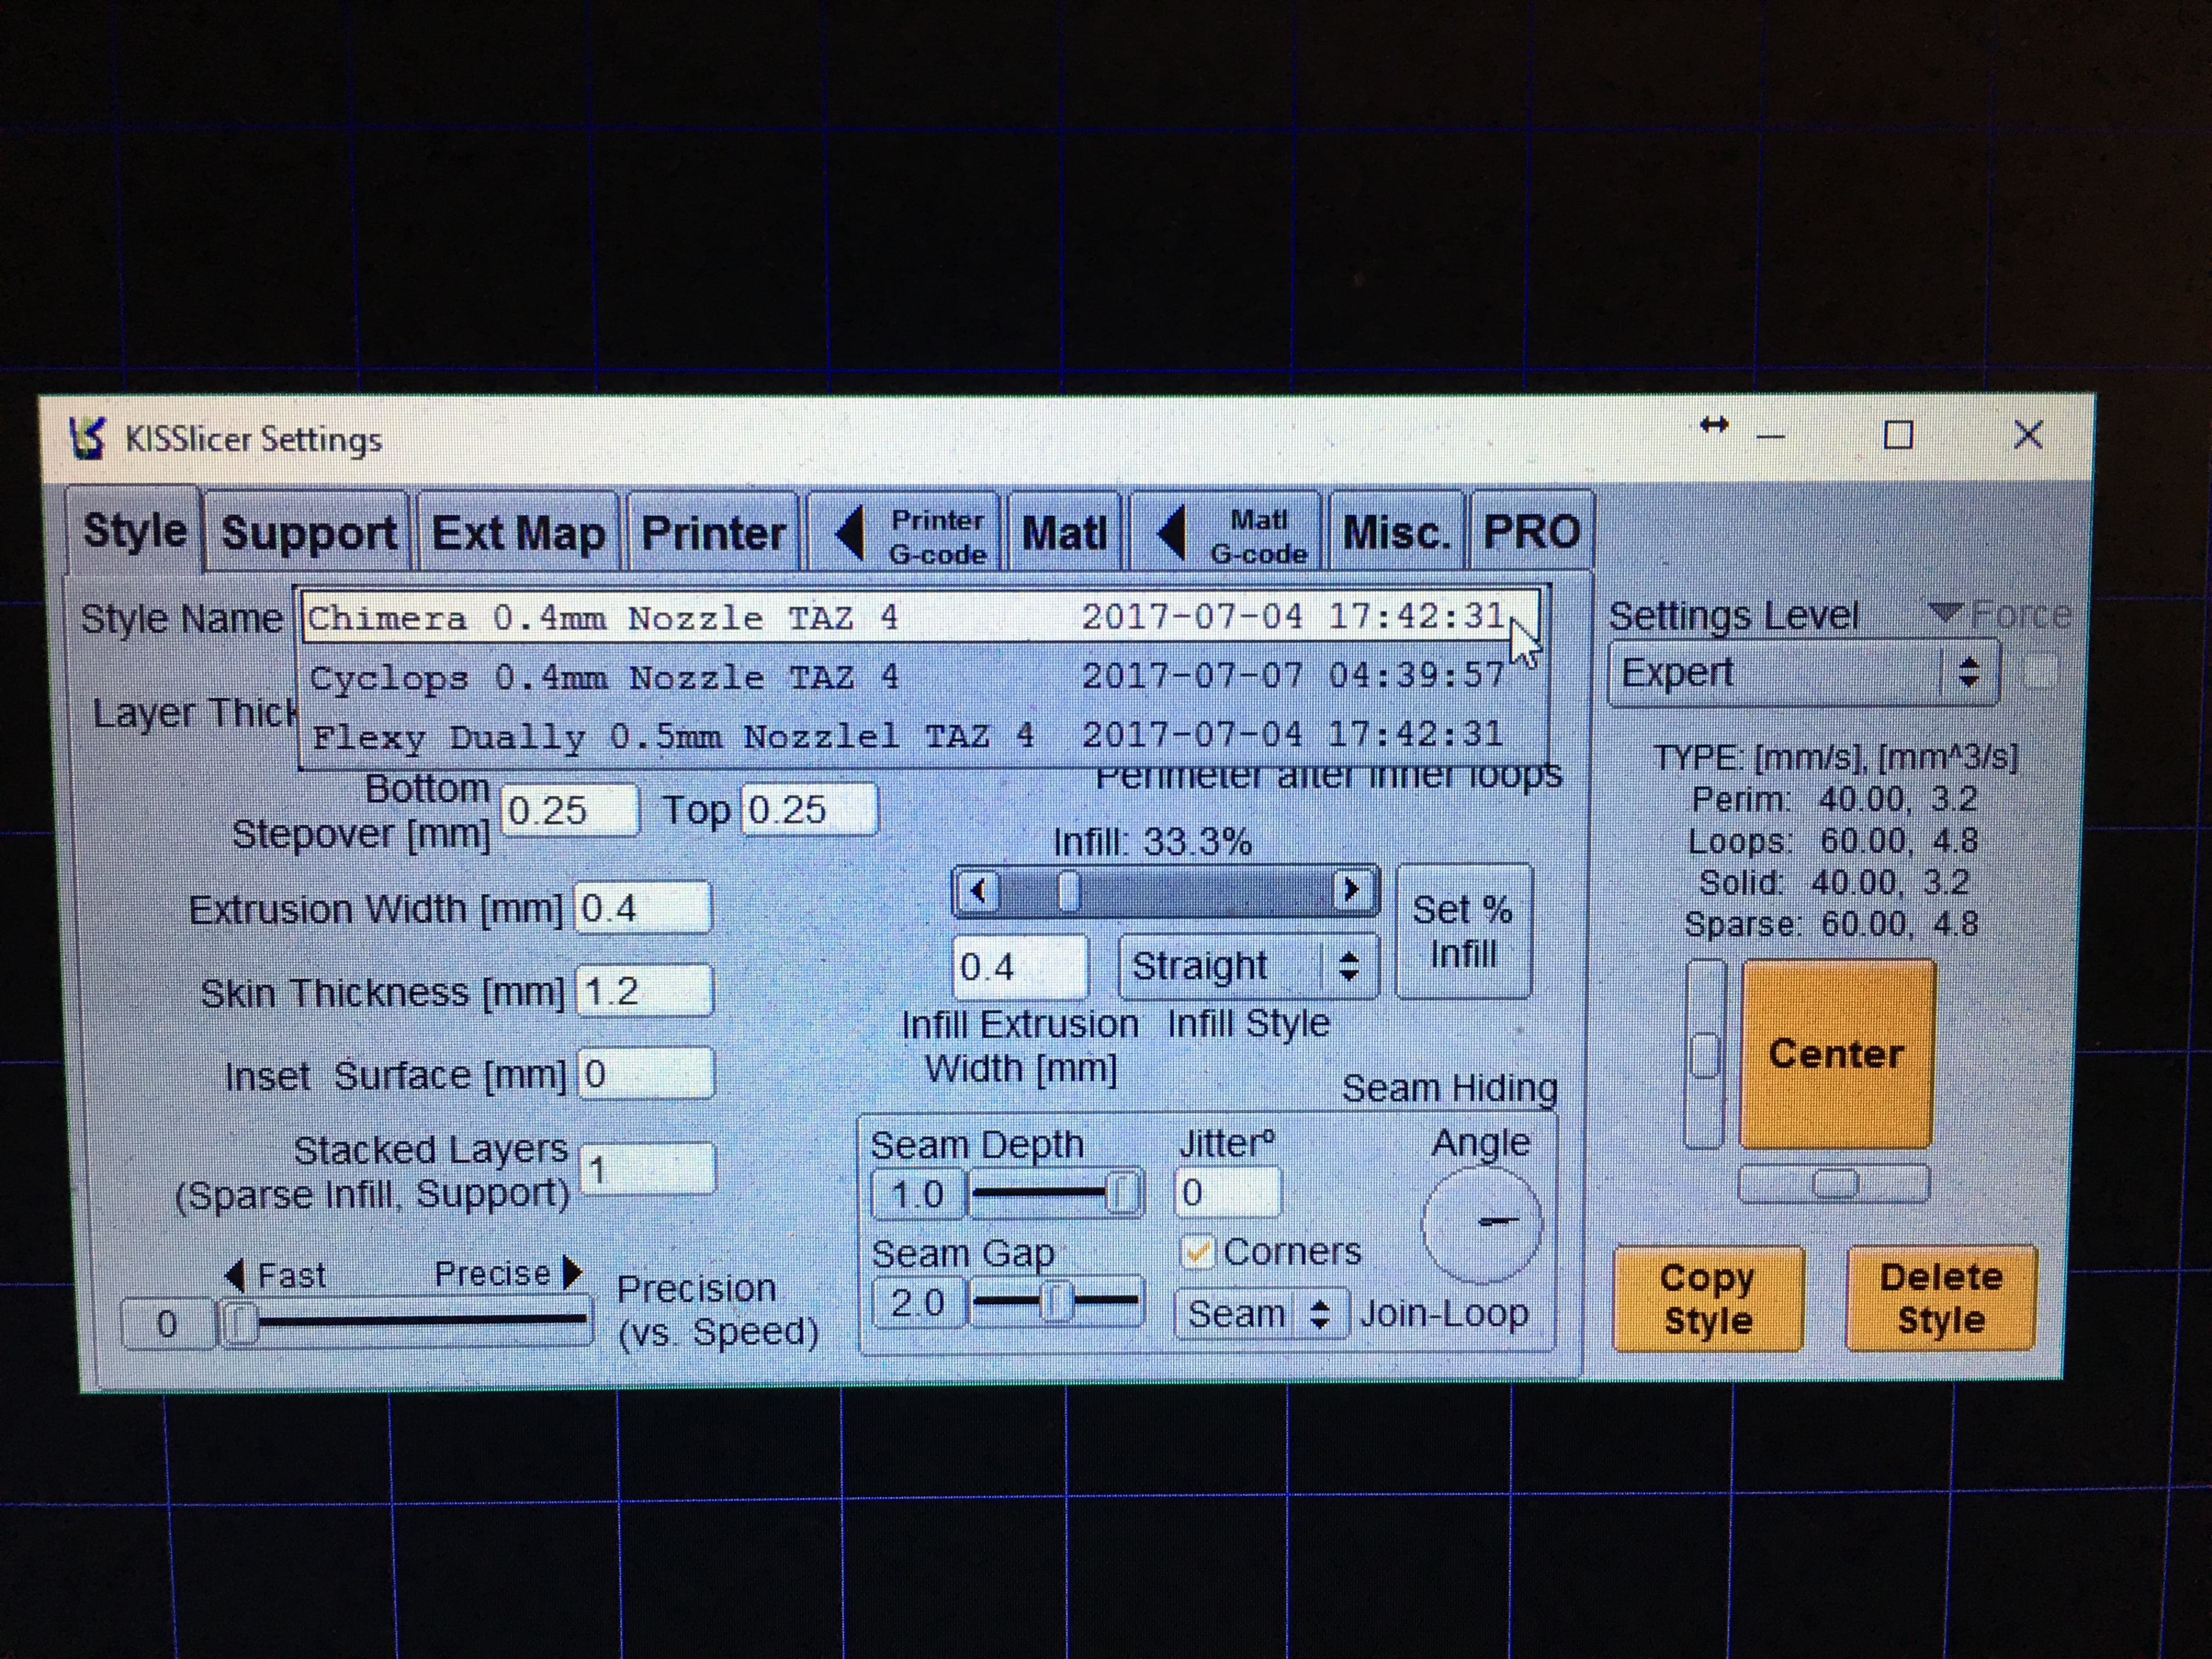
Task: Click the Copy Style button
Action: [1708, 1298]
